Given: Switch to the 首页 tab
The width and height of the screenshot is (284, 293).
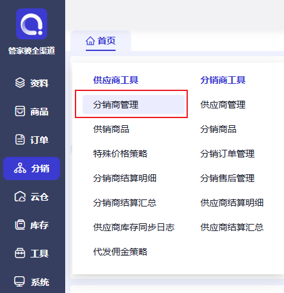Looking at the screenshot, I should pyautogui.click(x=101, y=41).
